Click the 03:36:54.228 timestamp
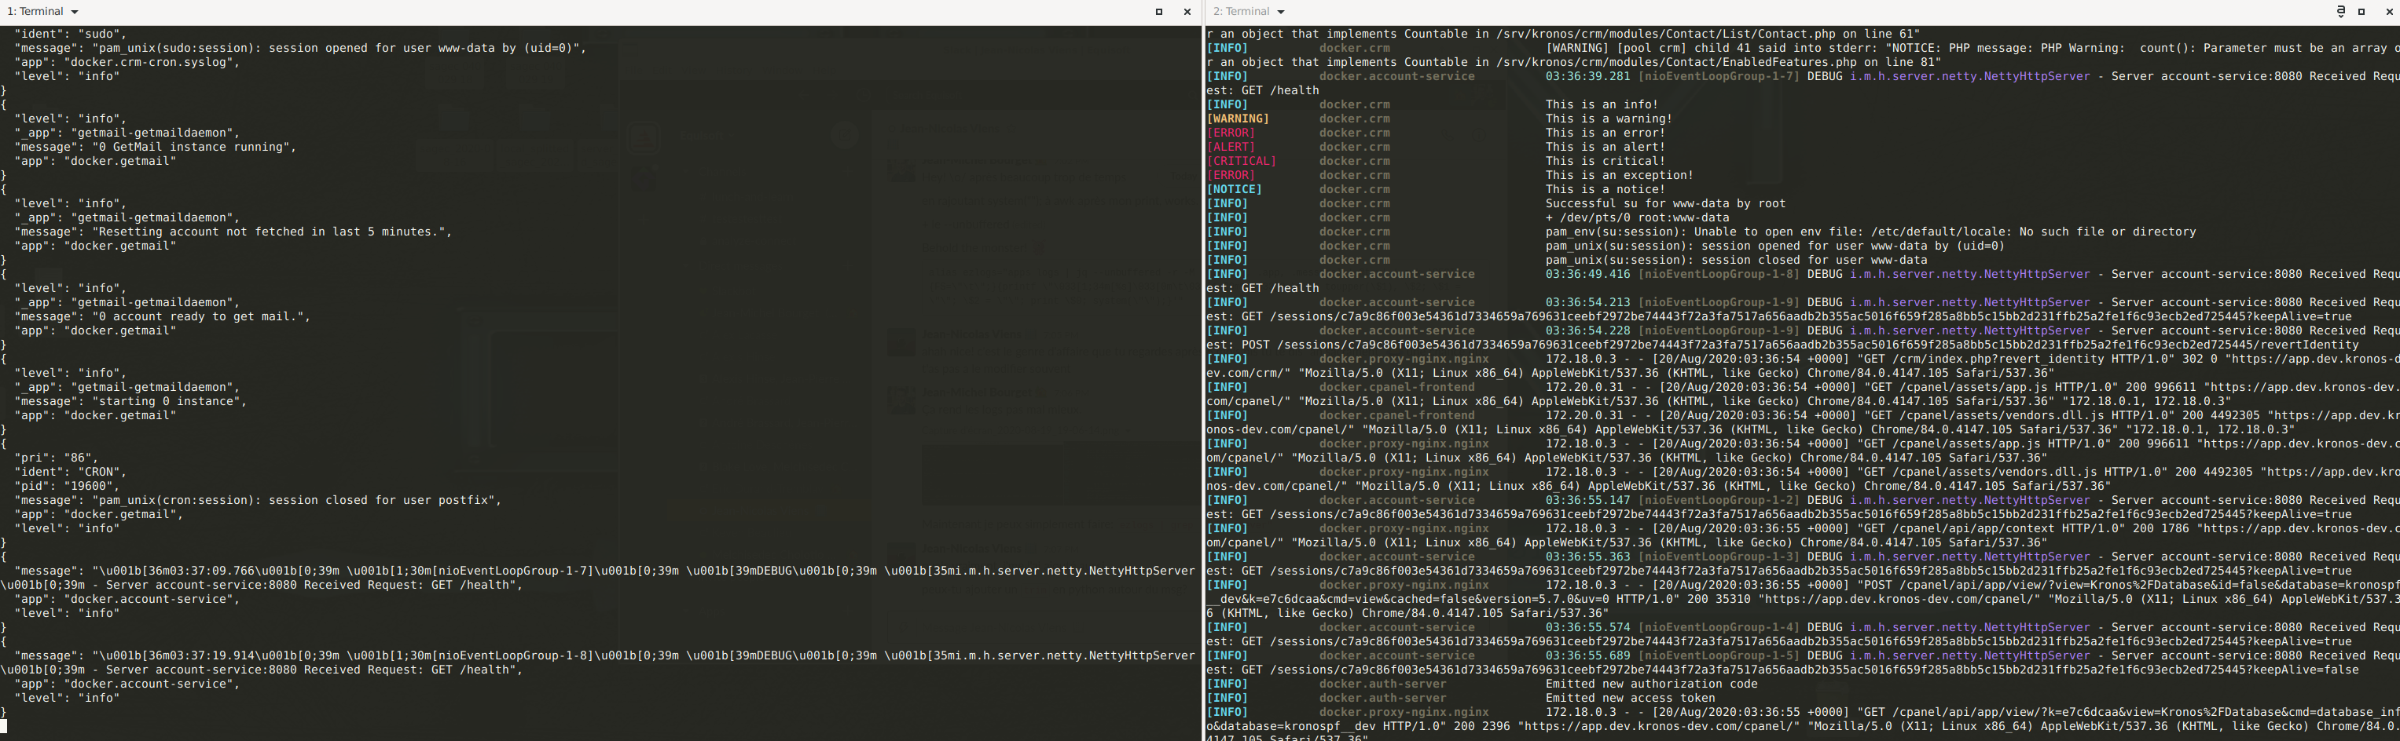 tap(1587, 330)
